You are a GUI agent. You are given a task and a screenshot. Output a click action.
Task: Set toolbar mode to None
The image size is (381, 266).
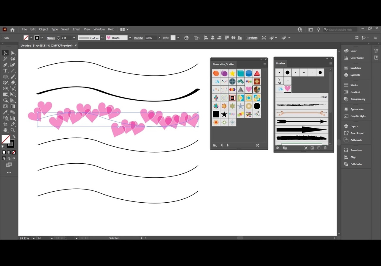coord(14,152)
